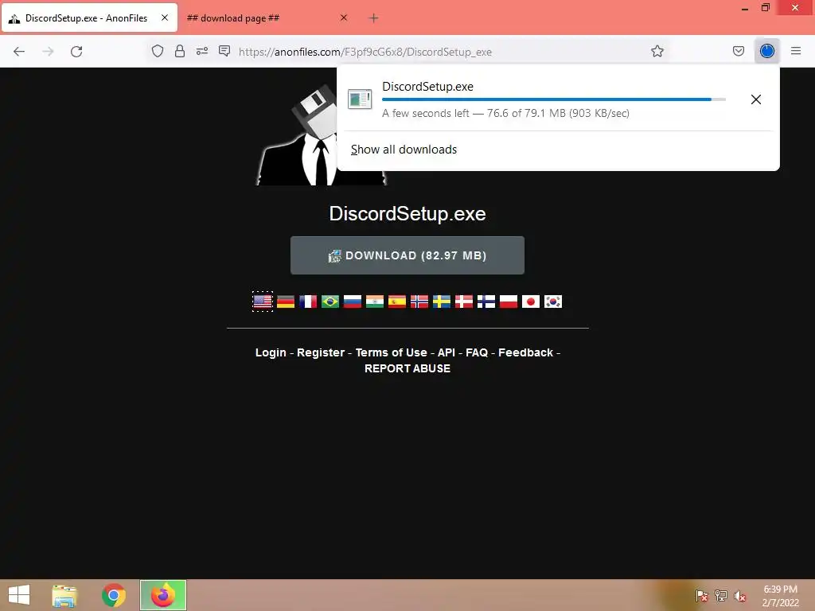Click the reader/comment icon in the address bar
The image size is (815, 611).
click(224, 51)
